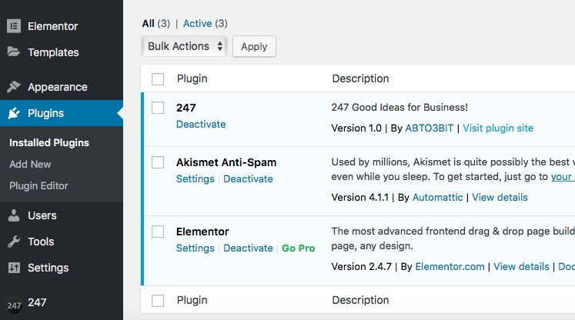
Task: Click the Tools wrench icon
Action: (x=14, y=242)
